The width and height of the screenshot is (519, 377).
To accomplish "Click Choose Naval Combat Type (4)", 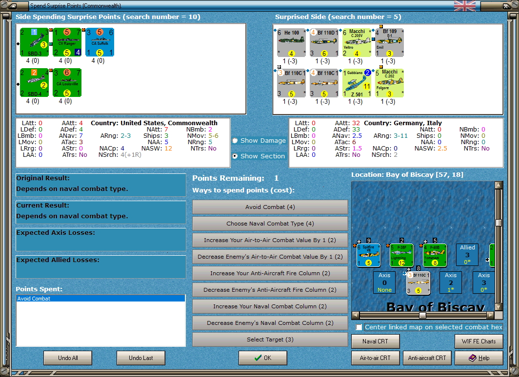I will coord(270,224).
